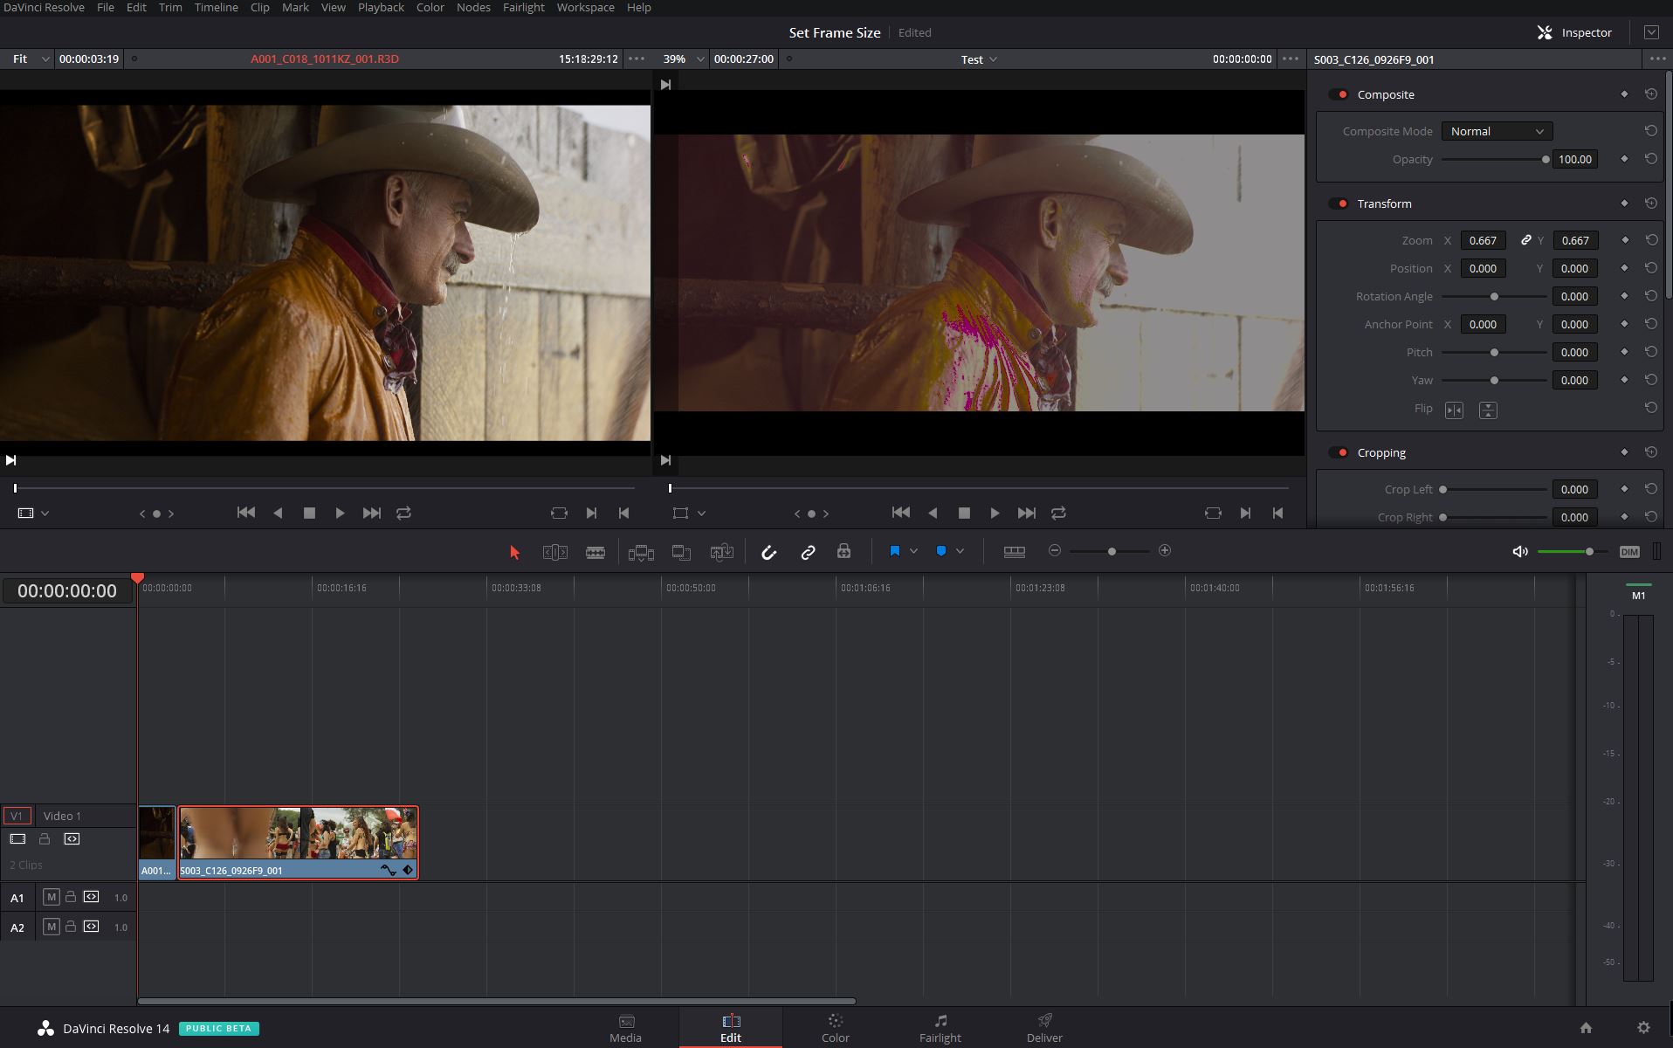Screen dimensions: 1673x1048
Task: Open flag color dropdown arrow
Action: click(913, 551)
